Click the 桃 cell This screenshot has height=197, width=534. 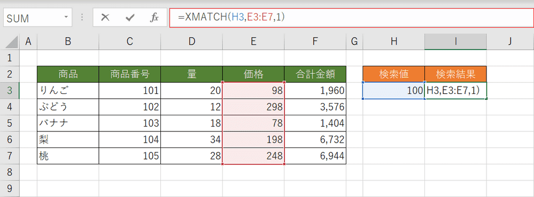[68, 156]
